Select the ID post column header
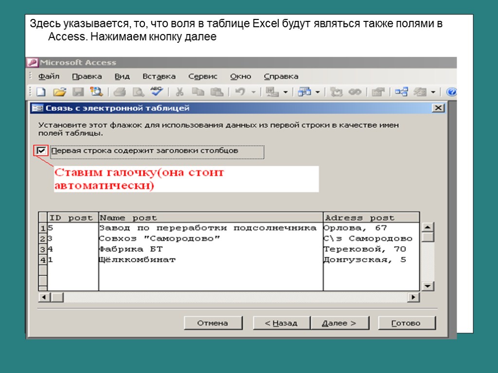The image size is (498, 373). pyautogui.click(x=73, y=218)
